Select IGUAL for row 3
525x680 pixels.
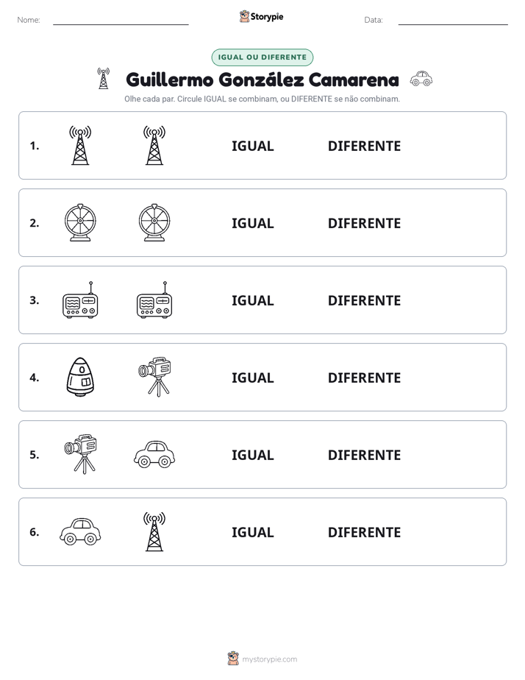[252, 300]
